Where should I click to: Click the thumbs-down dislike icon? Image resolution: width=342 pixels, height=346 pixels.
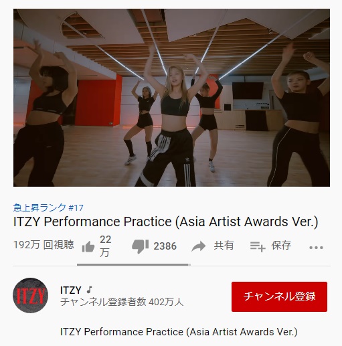(141, 246)
